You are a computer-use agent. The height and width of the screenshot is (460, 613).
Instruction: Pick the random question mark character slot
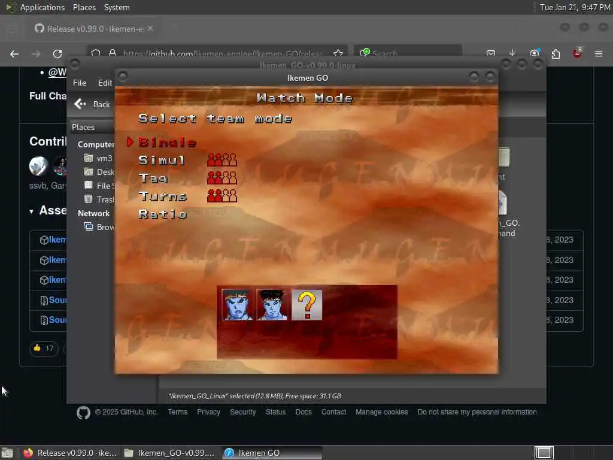click(307, 305)
